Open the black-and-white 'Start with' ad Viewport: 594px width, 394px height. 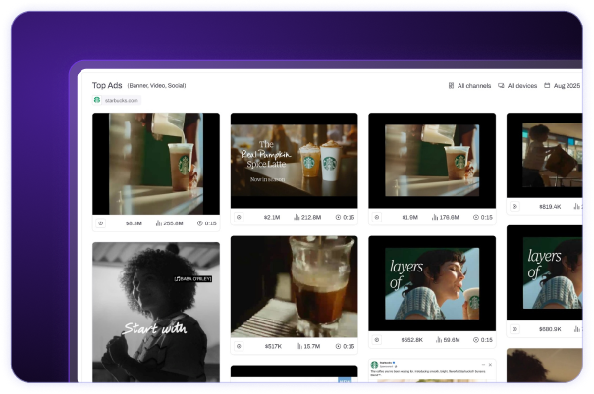(x=156, y=314)
